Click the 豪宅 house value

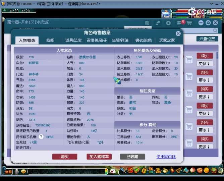132,103
